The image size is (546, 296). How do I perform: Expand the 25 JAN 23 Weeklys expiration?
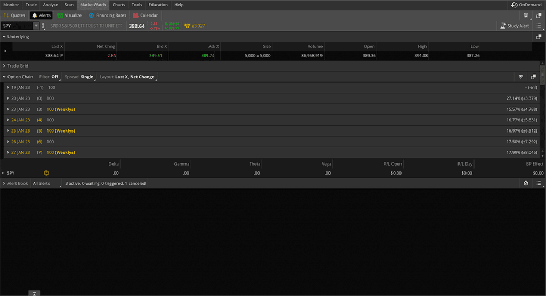tap(7, 131)
